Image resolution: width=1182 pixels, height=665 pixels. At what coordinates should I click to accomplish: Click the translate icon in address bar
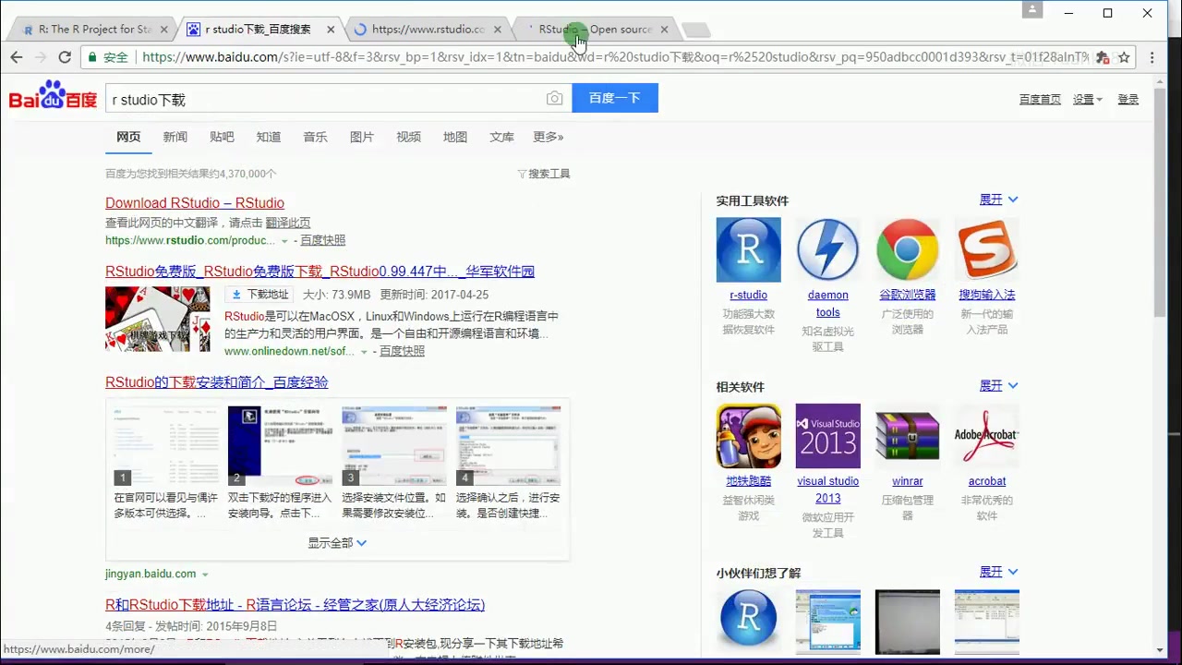click(1102, 57)
